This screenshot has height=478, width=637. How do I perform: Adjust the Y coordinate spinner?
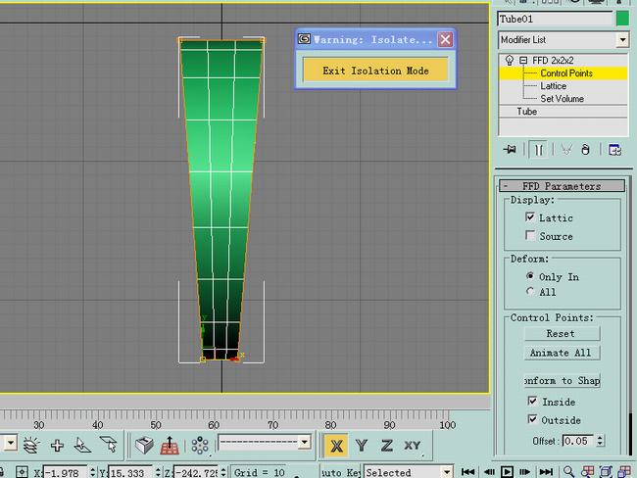pos(158,472)
